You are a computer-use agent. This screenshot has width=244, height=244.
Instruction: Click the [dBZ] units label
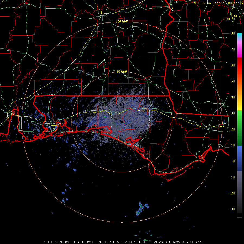pyautogui.click(x=230, y=19)
